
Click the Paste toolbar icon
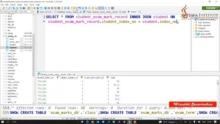[x=17, y=8]
